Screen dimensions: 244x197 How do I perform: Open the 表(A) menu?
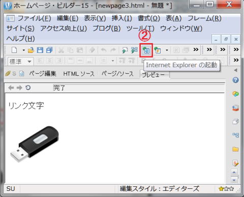coord(174,18)
